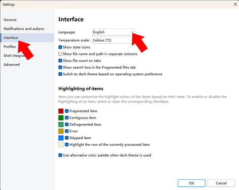Image resolution: width=239 pixels, height=190 pixels.
Task: Go to Notifications and actions settings
Action: click(x=24, y=29)
